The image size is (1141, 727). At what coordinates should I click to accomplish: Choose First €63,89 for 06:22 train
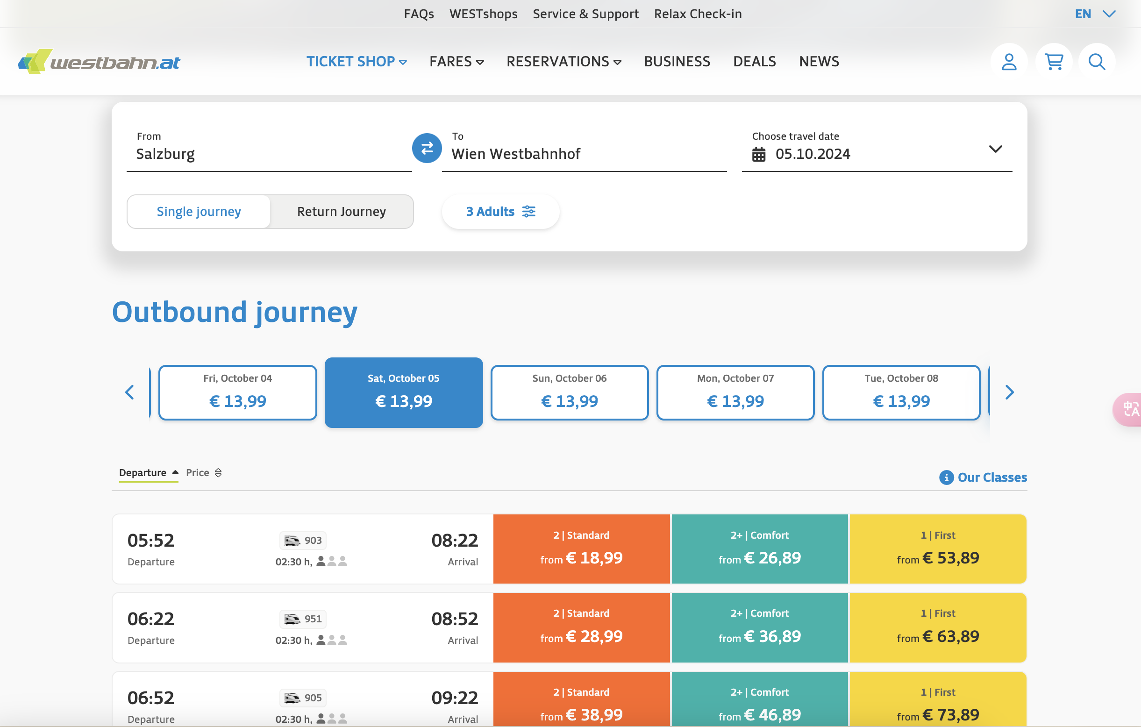pyautogui.click(x=938, y=627)
